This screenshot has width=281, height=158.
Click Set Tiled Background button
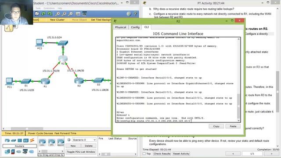pos(101,20)
